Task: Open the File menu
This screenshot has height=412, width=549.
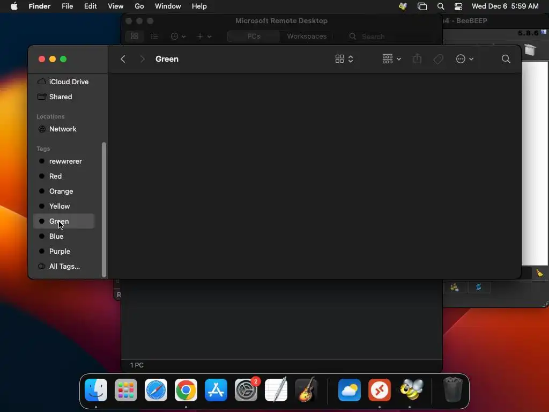Action: click(67, 6)
